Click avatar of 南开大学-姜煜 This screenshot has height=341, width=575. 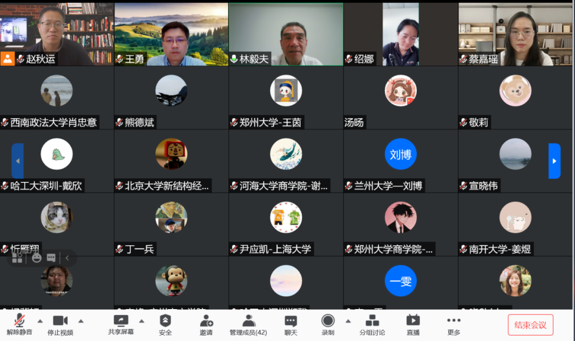click(x=515, y=217)
